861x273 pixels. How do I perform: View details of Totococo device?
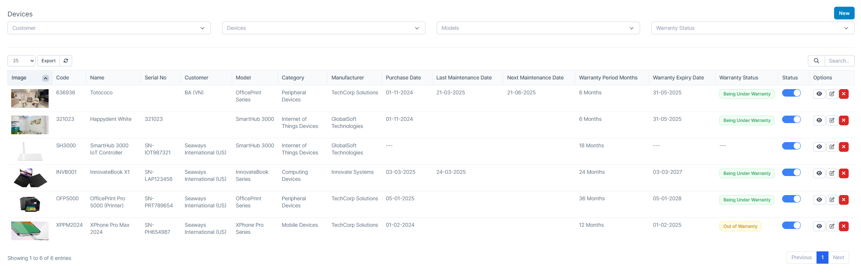click(x=819, y=94)
